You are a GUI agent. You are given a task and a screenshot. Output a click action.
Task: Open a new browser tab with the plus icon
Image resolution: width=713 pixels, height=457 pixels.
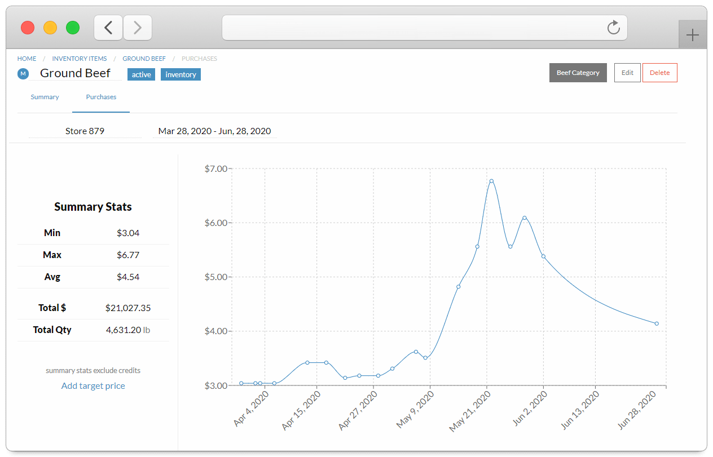tap(692, 34)
